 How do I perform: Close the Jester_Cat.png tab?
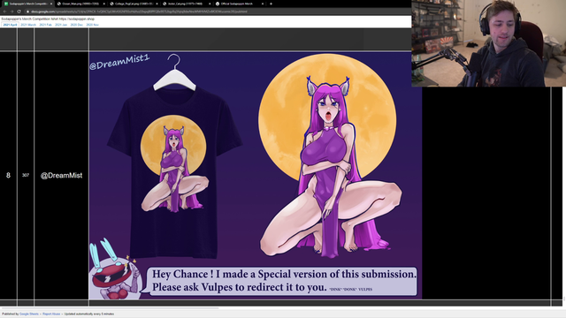210,4
